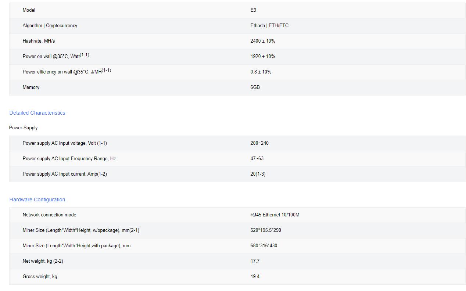Screen dimensions: 466x291
Task: Click the Net weight, kg row label
Action: (x=43, y=261)
